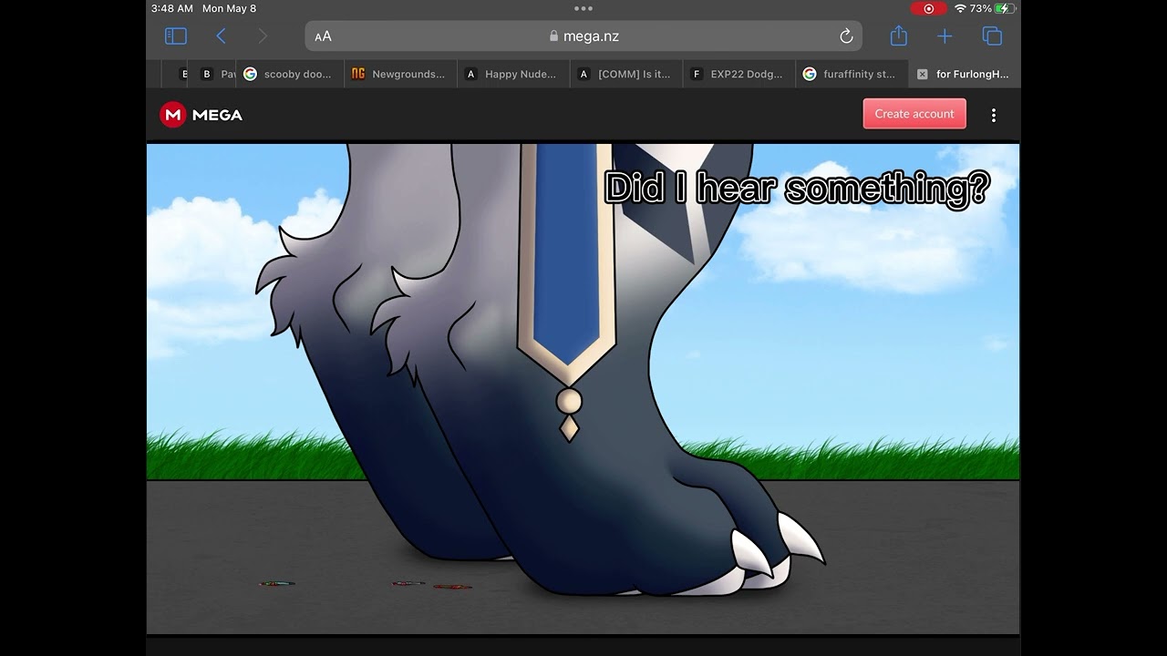The image size is (1167, 656).
Task: Reload the page with refresh icon
Action: pos(846,36)
